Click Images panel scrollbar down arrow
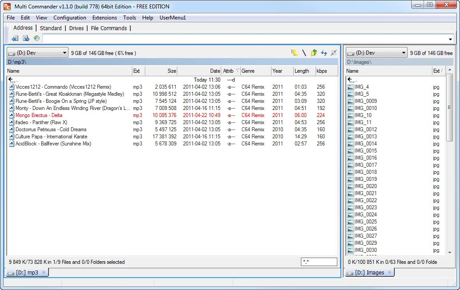 (450, 253)
